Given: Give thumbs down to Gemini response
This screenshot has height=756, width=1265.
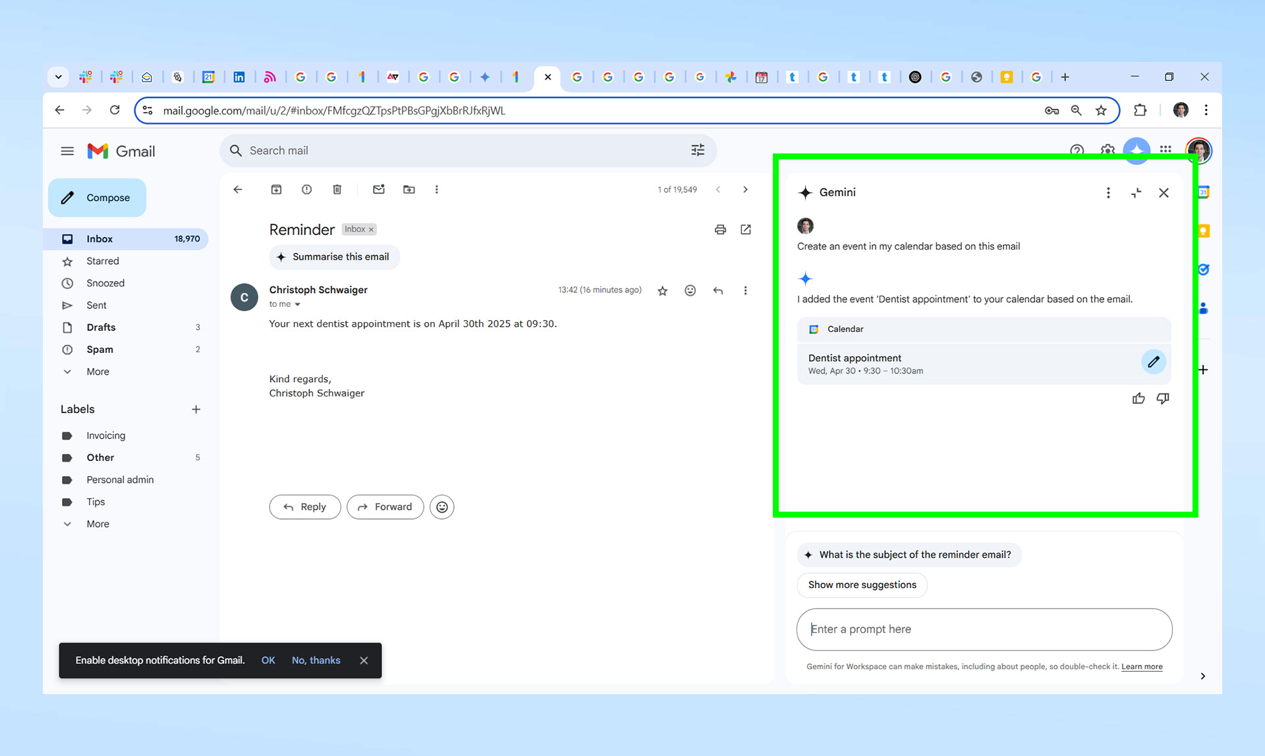Looking at the screenshot, I should coord(1163,398).
